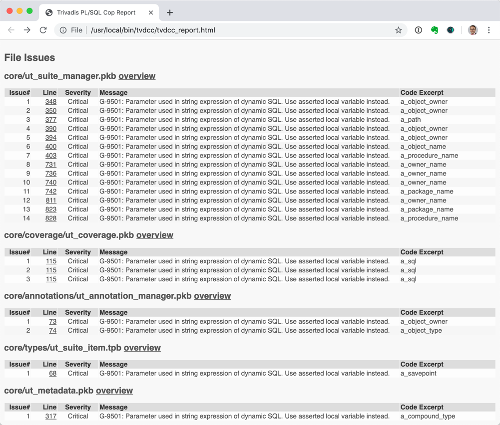Viewport: 500px width, 425px height.
Task: Go back to the previous page
Action: 11,30
